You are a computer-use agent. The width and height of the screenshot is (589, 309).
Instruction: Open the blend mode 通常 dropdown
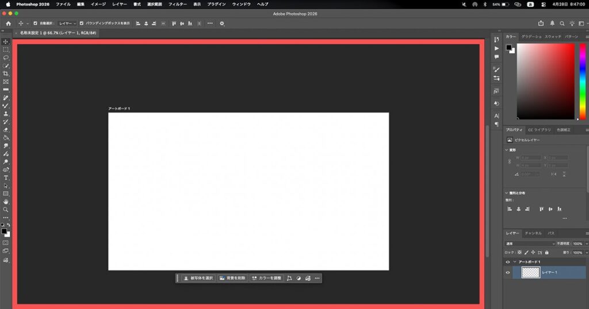530,244
